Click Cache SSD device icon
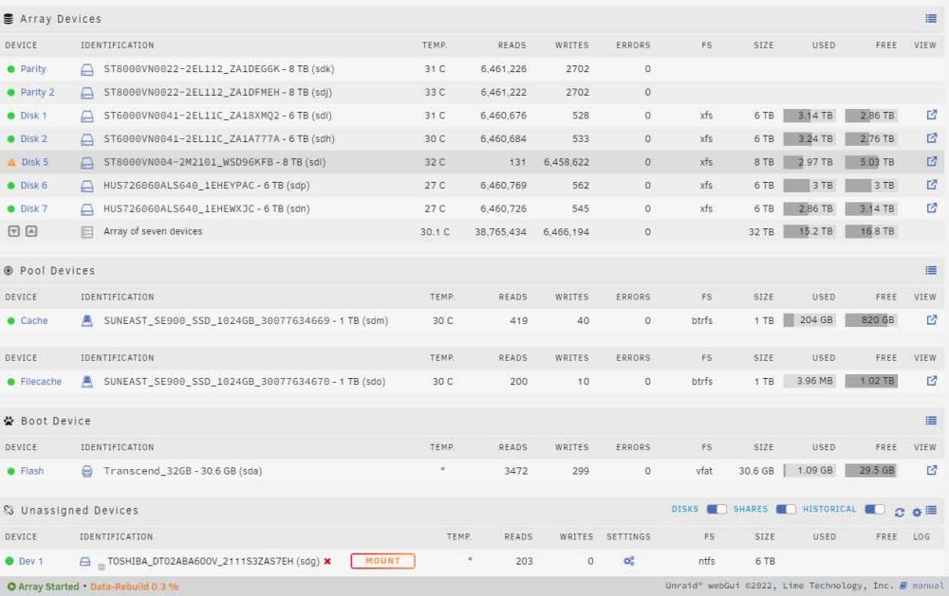The height and width of the screenshot is (596, 949). click(87, 320)
